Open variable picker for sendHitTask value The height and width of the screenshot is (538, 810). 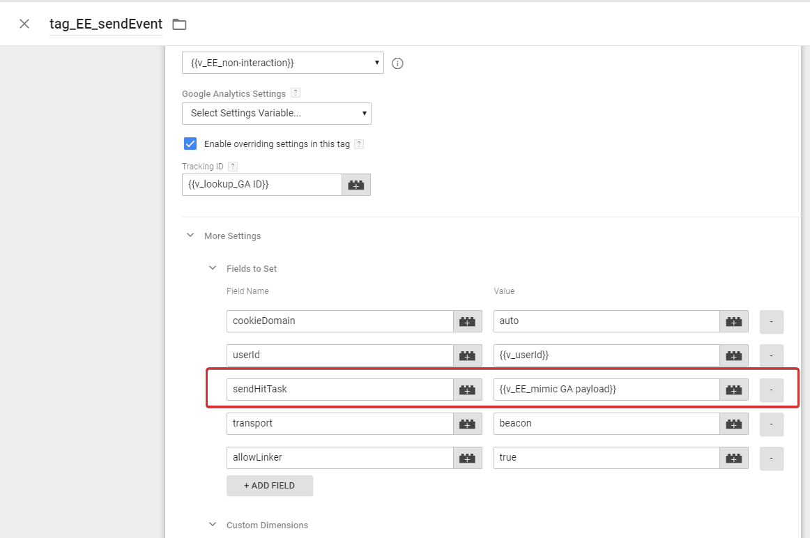pyautogui.click(x=733, y=389)
